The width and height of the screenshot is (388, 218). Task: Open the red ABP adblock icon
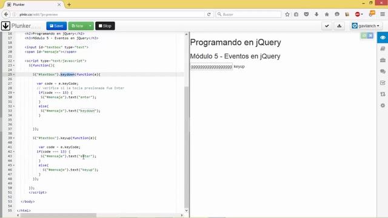pos(358,15)
